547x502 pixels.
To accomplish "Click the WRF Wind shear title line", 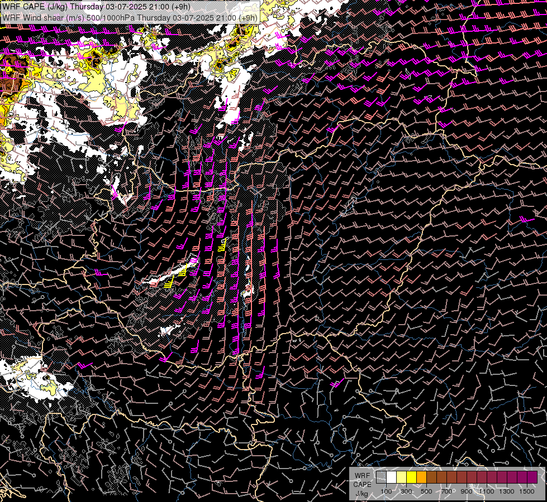I will click(x=130, y=18).
